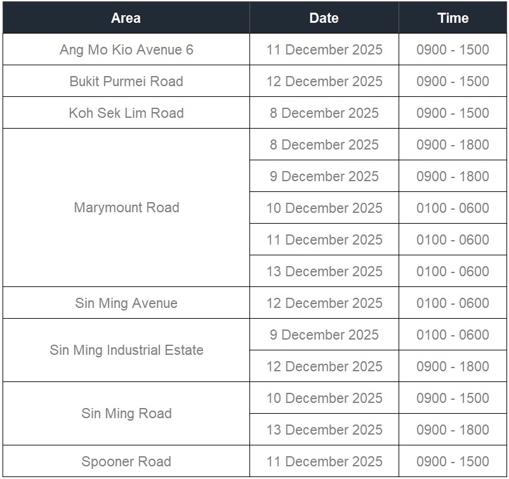Viewport: 509px width, 479px height.
Task: Select the Sin Ming Industrial Estate cell
Action: 126,350
